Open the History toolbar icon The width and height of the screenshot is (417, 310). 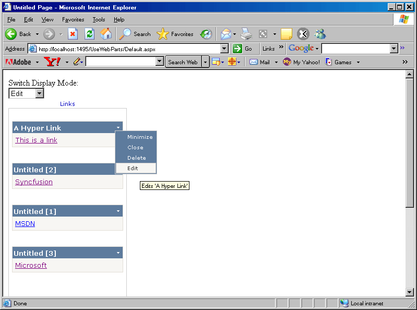(206, 34)
